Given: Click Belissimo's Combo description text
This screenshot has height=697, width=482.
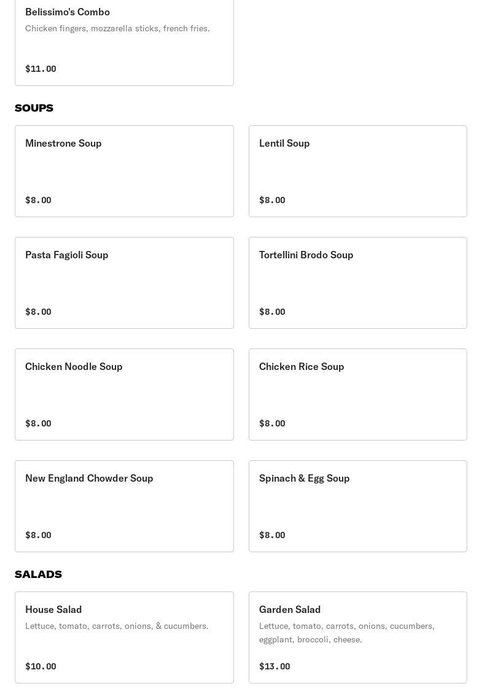Looking at the screenshot, I should [x=117, y=28].
